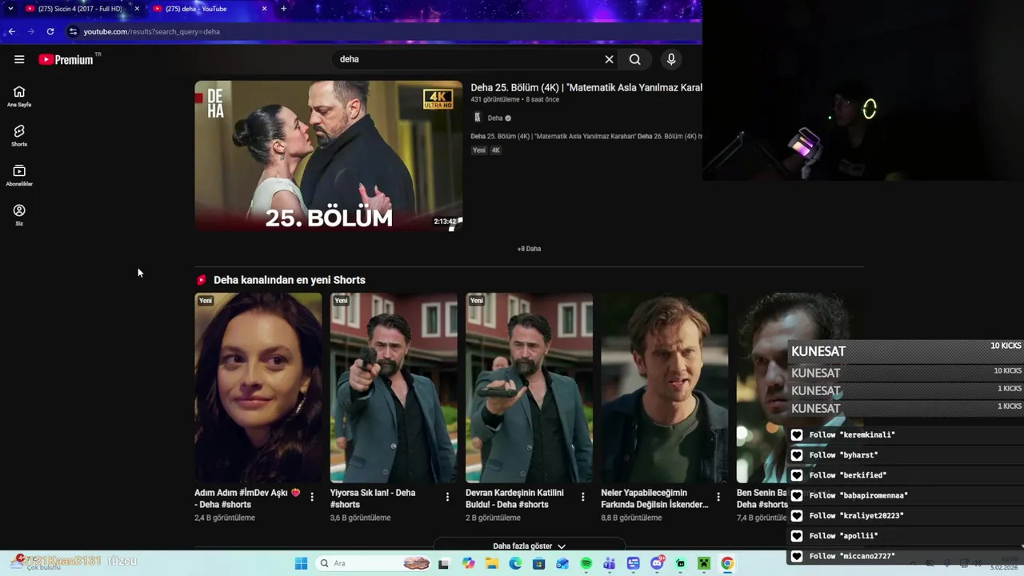
Task: Open Shorts from the sidebar
Action: pos(19,135)
